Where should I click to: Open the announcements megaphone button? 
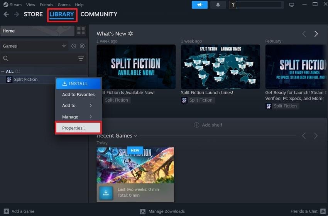pyautogui.click(x=200, y=5)
